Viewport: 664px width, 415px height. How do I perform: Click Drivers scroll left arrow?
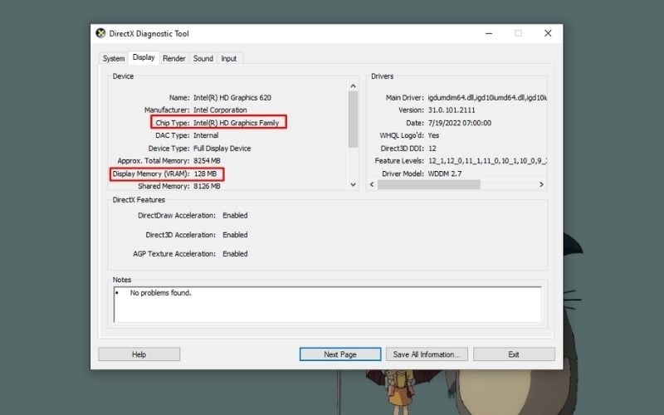pos(372,184)
